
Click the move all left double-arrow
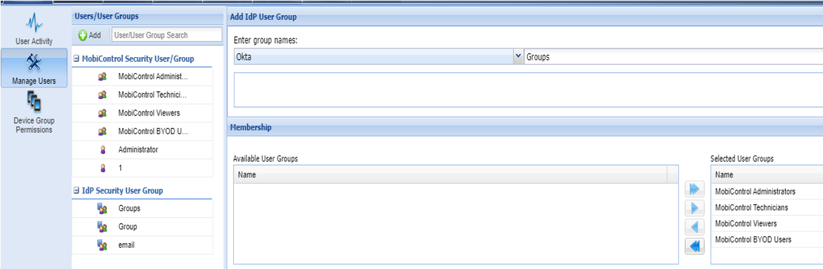click(694, 246)
